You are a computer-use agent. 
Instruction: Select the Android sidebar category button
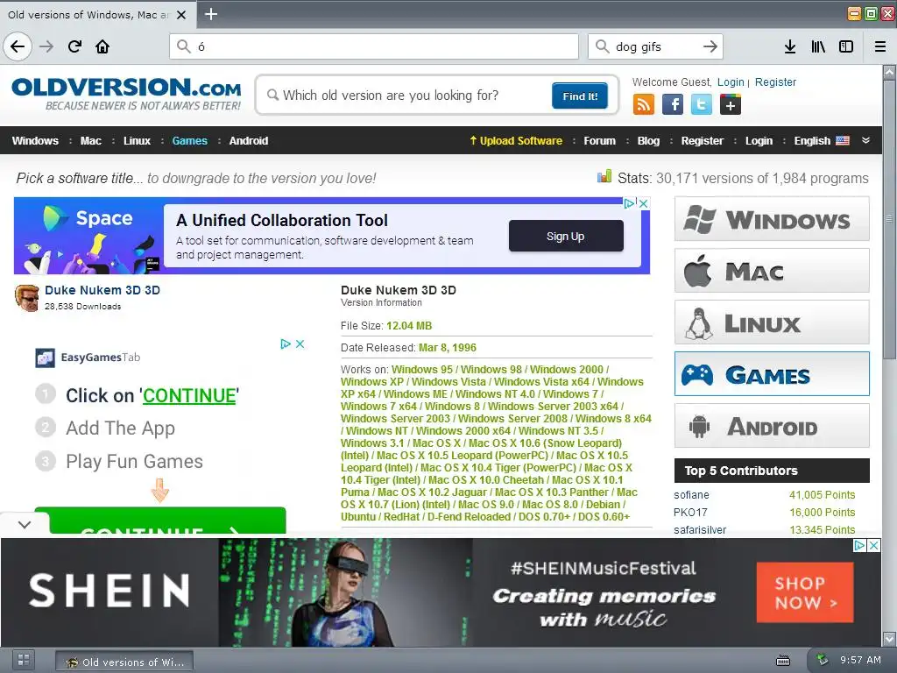pyautogui.click(x=772, y=426)
